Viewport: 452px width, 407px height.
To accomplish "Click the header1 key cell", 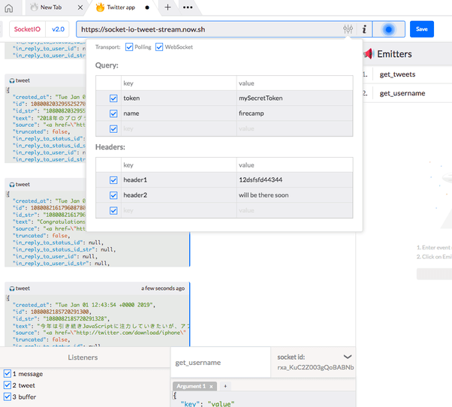I will click(x=179, y=180).
